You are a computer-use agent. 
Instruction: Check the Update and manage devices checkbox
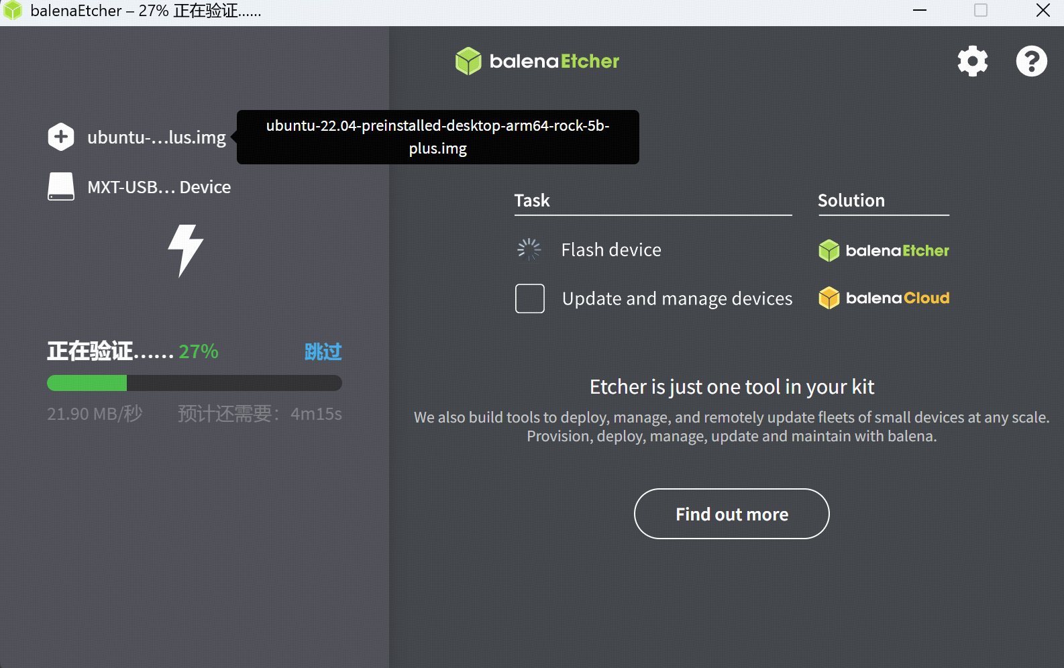coord(529,298)
